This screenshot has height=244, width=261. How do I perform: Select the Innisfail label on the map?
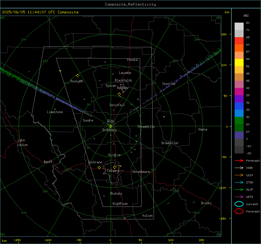(117, 105)
